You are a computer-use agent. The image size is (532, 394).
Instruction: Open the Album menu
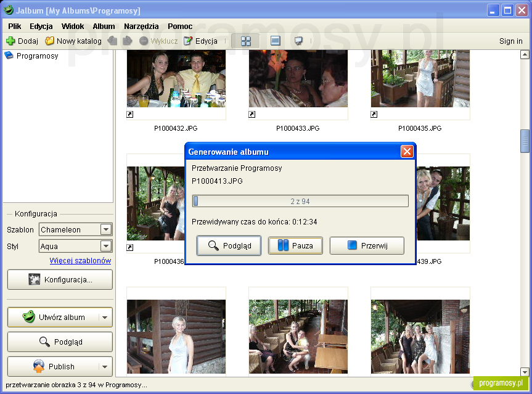tap(104, 27)
